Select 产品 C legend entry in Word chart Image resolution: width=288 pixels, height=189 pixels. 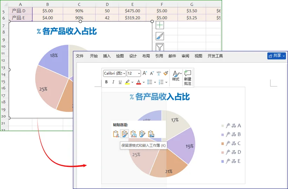pos(231,143)
